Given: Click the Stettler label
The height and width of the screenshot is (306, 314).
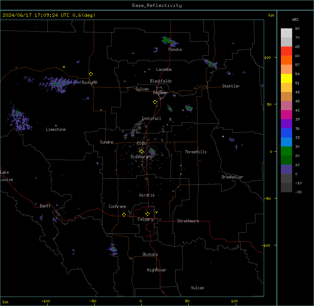Looking at the screenshot, I should click(231, 86).
